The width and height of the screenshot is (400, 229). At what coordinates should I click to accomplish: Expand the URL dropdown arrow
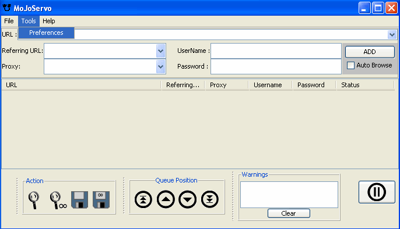[x=392, y=34]
